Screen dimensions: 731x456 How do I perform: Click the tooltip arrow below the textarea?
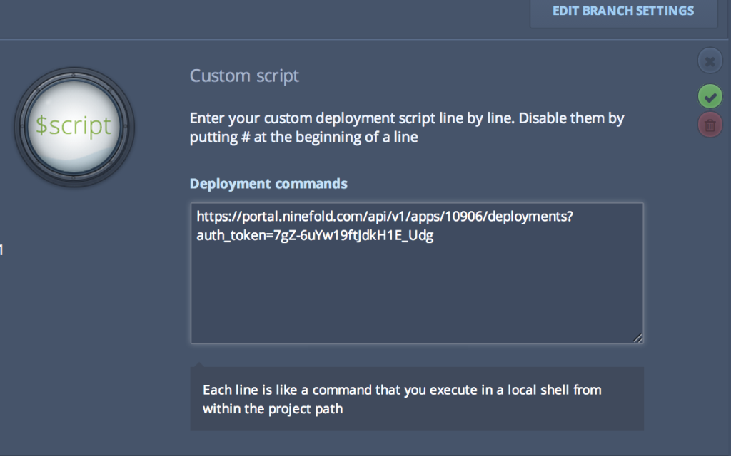[x=200, y=363]
